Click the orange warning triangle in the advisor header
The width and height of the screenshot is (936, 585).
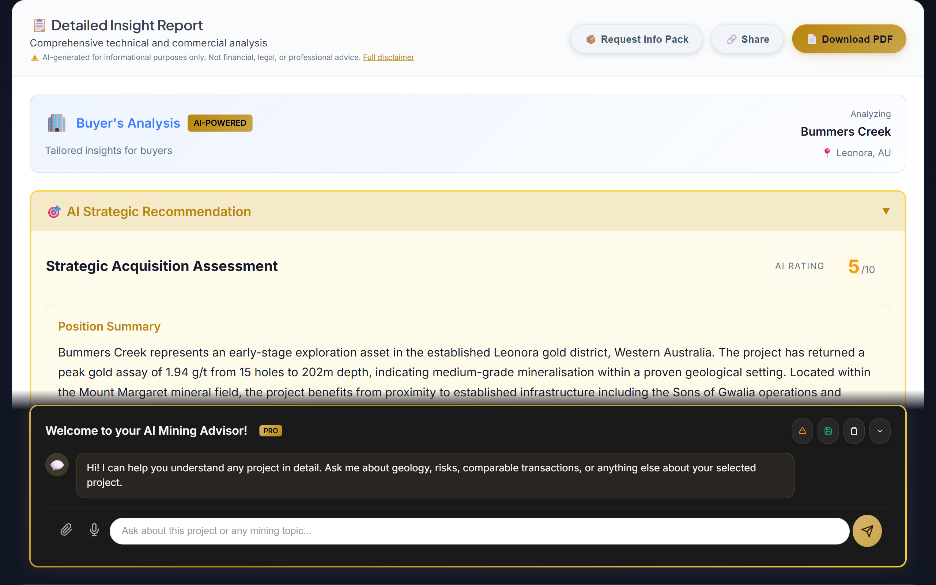[802, 431]
